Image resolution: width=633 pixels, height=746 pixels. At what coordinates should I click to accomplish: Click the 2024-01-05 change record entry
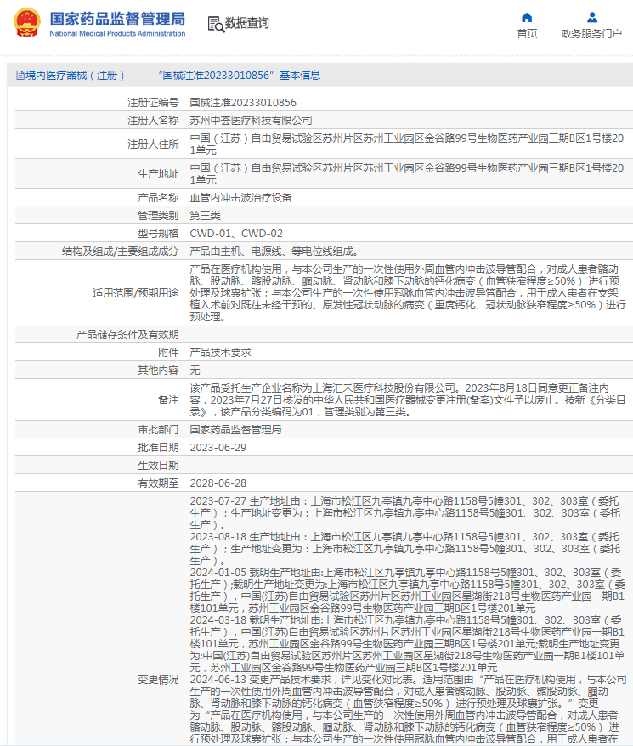click(x=407, y=590)
